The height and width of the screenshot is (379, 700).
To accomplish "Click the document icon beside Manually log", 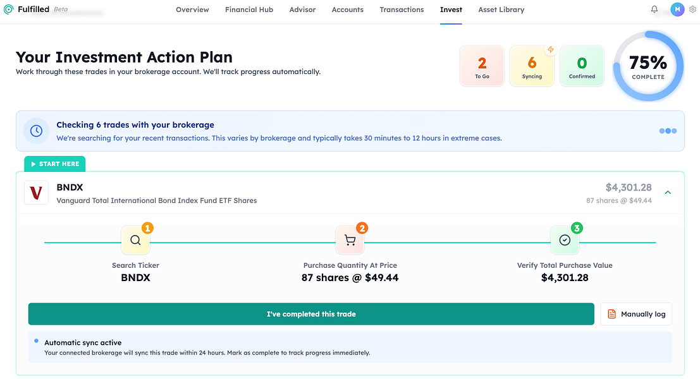I will 611,315.
